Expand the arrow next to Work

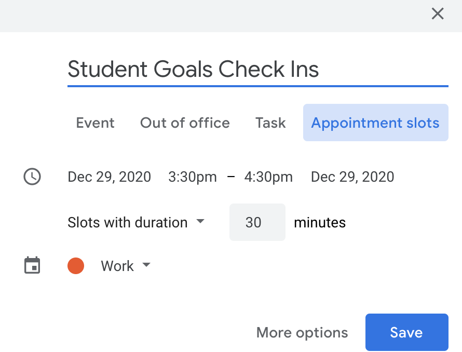tap(146, 265)
